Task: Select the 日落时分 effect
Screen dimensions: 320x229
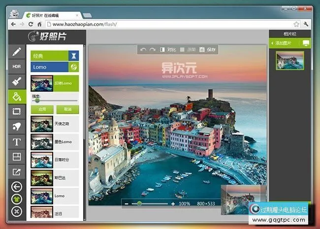Action: [x=55, y=160]
